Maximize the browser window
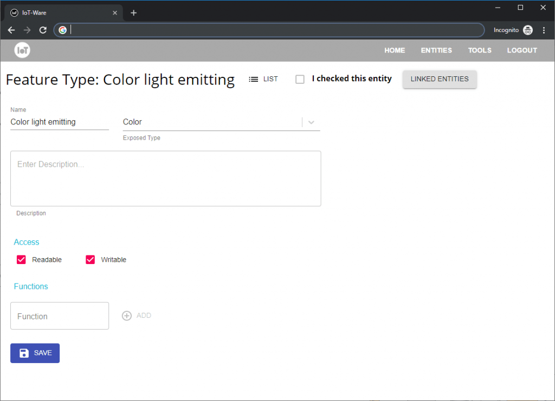This screenshot has width=555, height=401. click(520, 8)
